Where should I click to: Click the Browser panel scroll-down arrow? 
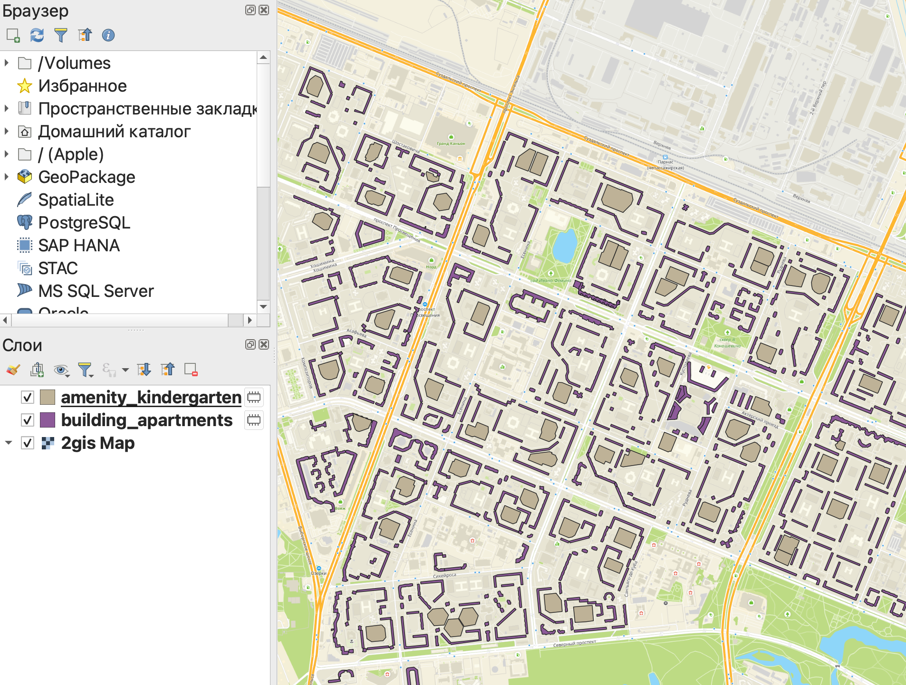click(263, 307)
